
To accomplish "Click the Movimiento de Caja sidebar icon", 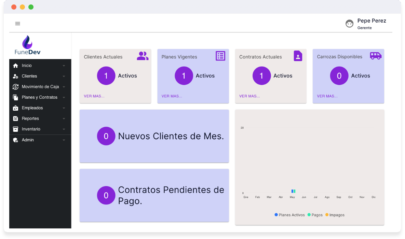I will 15,87.
